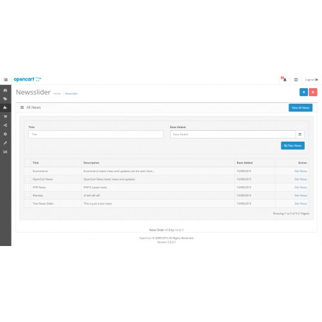
Task: Open the Catalog tags sidebar icon
Action: [x=5, y=99]
